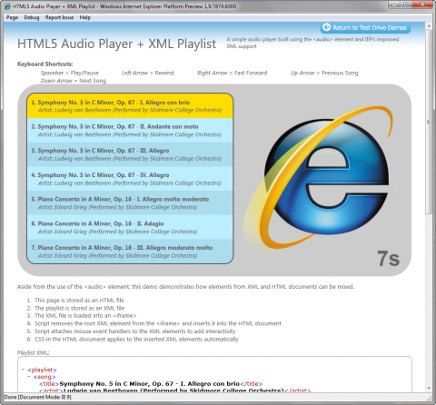436x405 pixels.
Task: Select song 7 Allegro moderato molto
Action: [130, 252]
